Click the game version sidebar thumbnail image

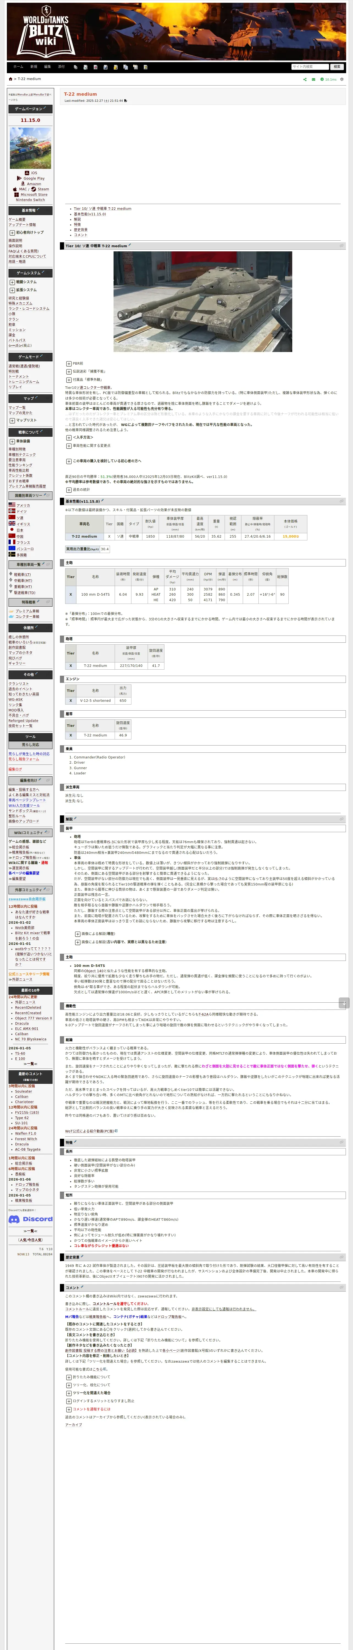tap(30, 148)
